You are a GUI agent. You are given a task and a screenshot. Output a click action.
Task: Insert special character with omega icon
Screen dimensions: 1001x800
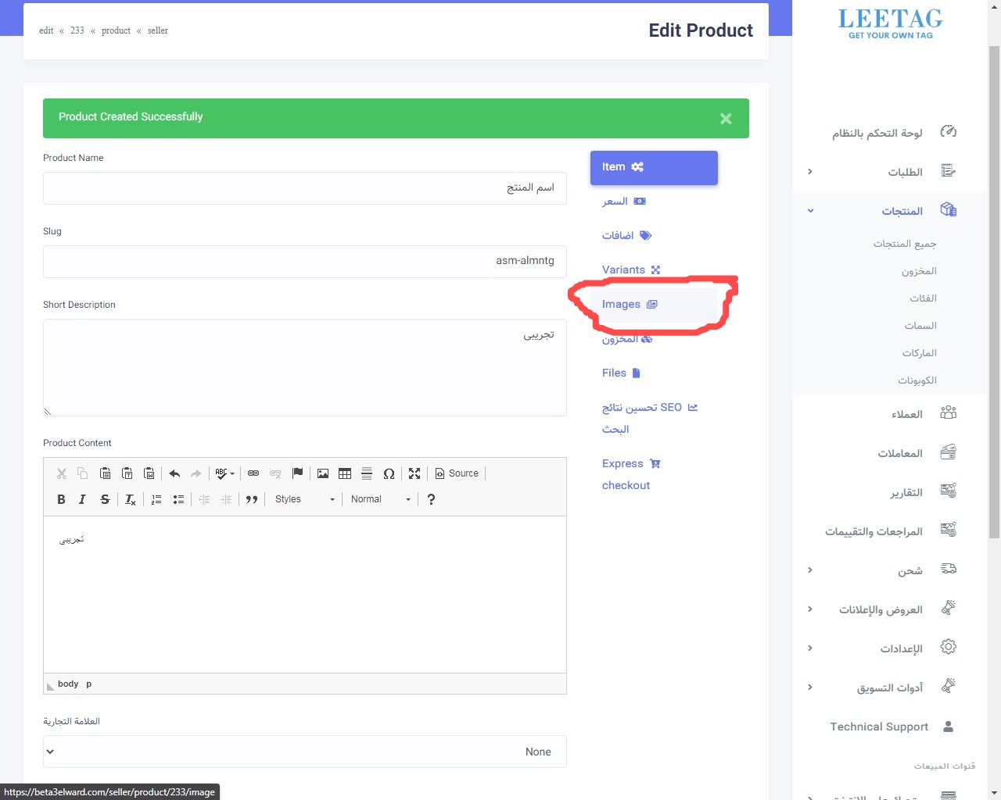(389, 473)
